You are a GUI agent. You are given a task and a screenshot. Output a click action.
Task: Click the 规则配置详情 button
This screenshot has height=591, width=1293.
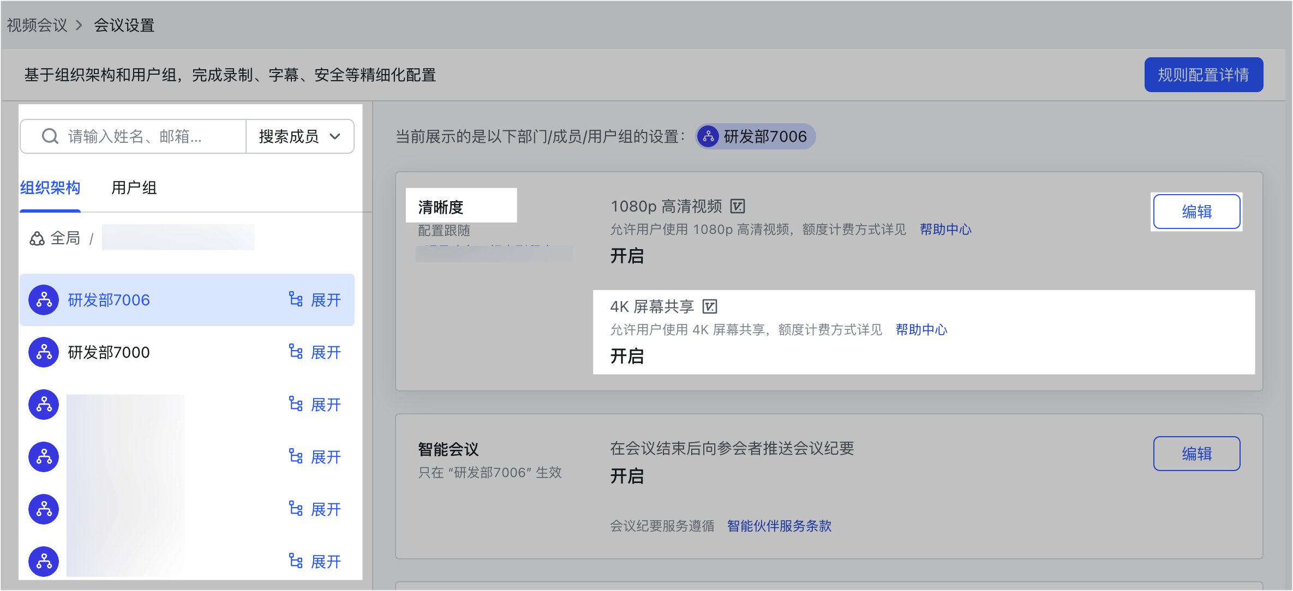pyautogui.click(x=1203, y=75)
